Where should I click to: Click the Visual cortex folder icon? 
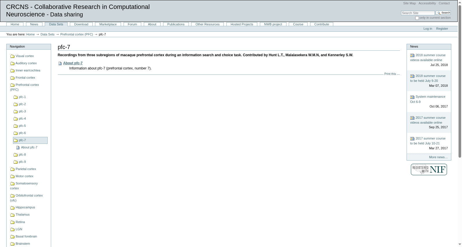[x=12, y=56]
